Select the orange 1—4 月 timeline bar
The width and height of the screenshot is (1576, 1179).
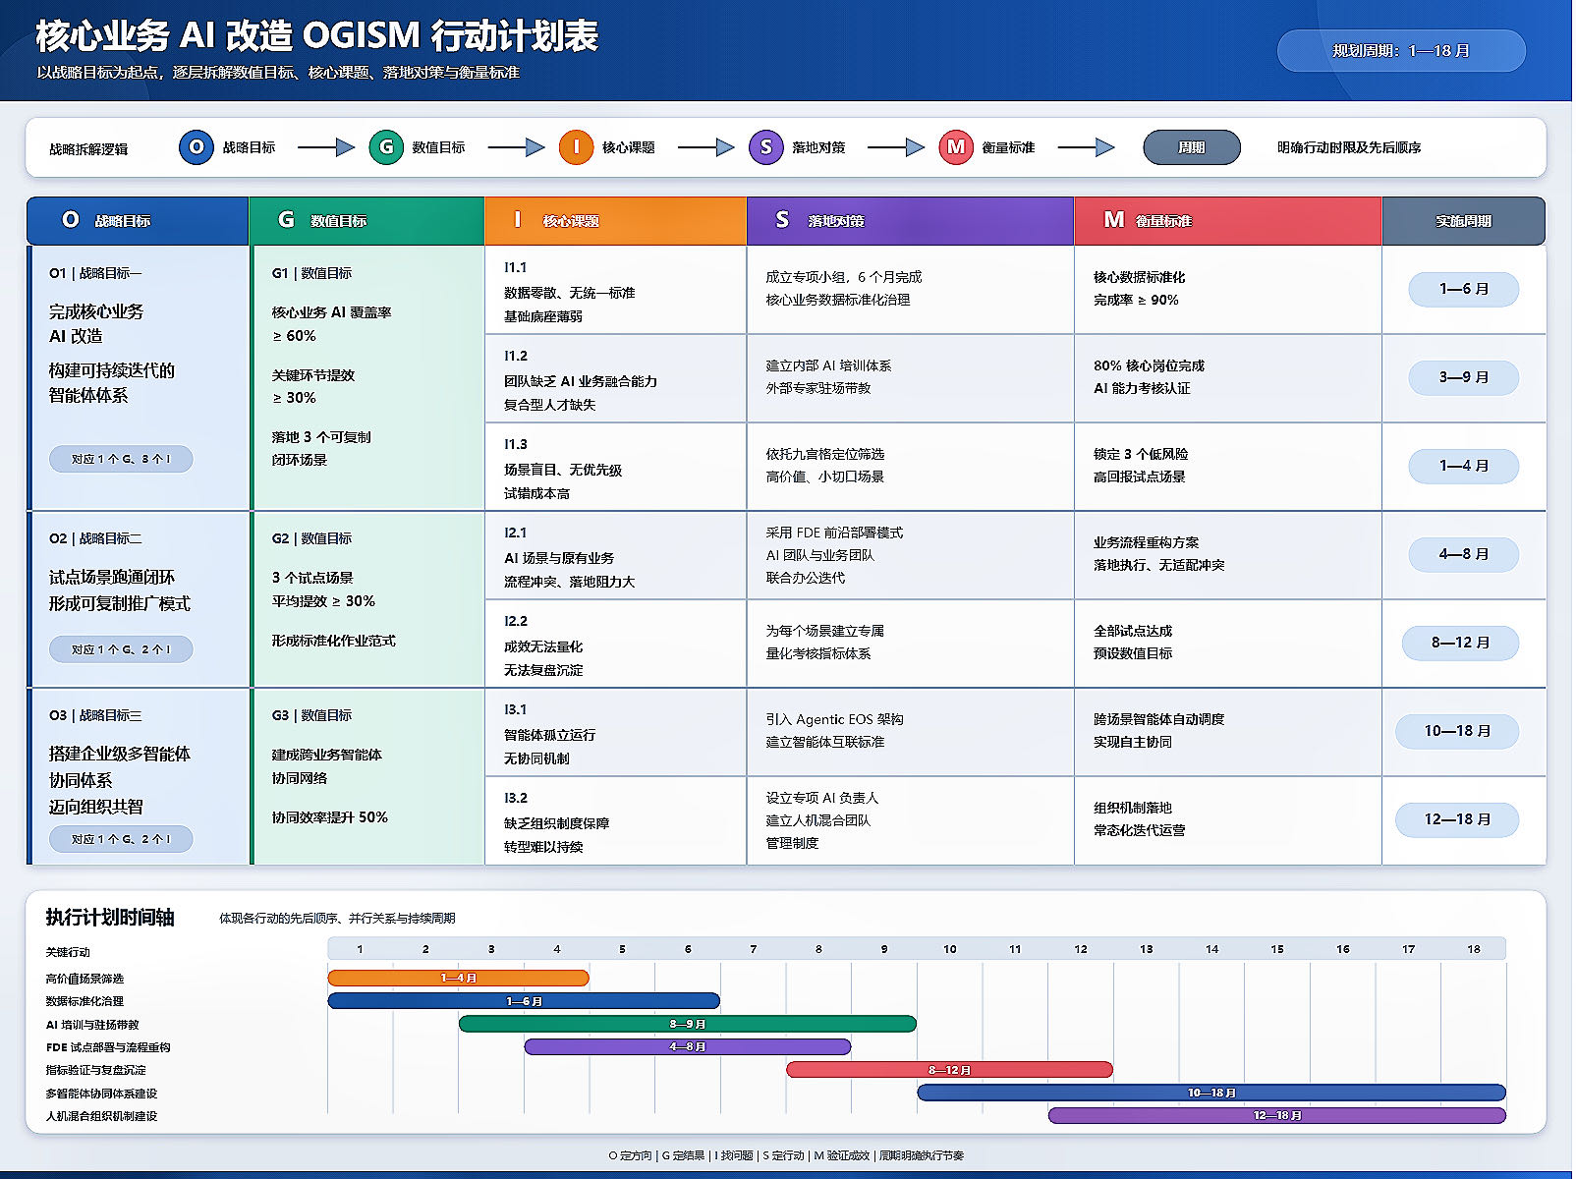459,978
